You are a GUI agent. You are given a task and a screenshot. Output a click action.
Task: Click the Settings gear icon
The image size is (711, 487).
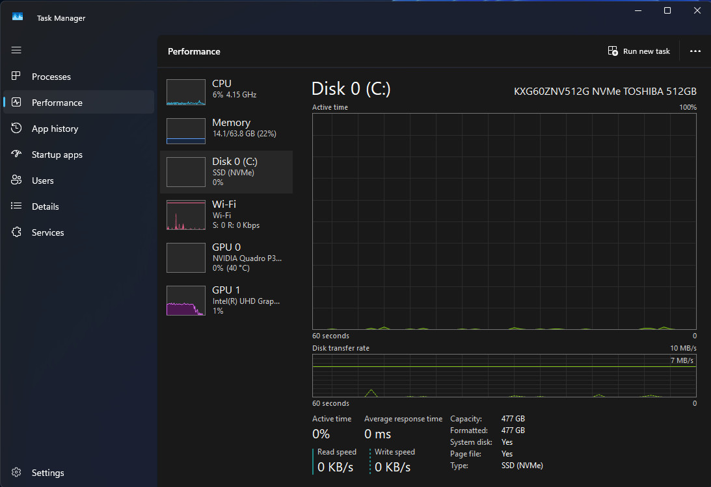point(16,473)
